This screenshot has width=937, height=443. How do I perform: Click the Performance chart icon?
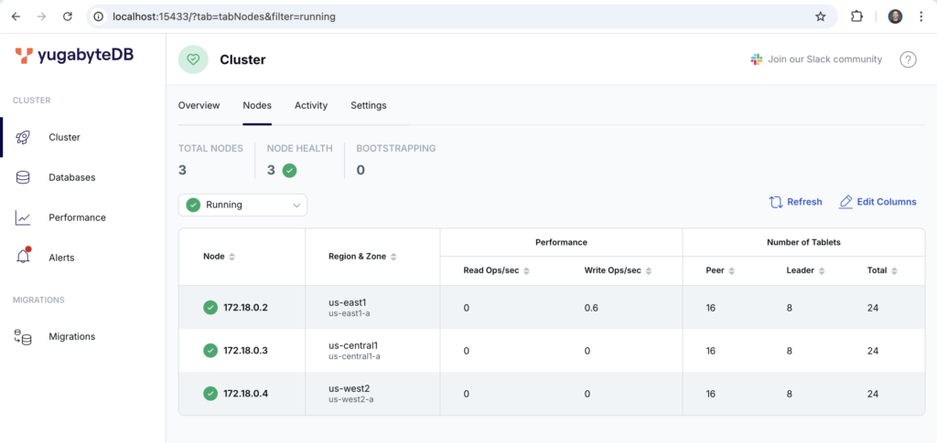coord(24,217)
